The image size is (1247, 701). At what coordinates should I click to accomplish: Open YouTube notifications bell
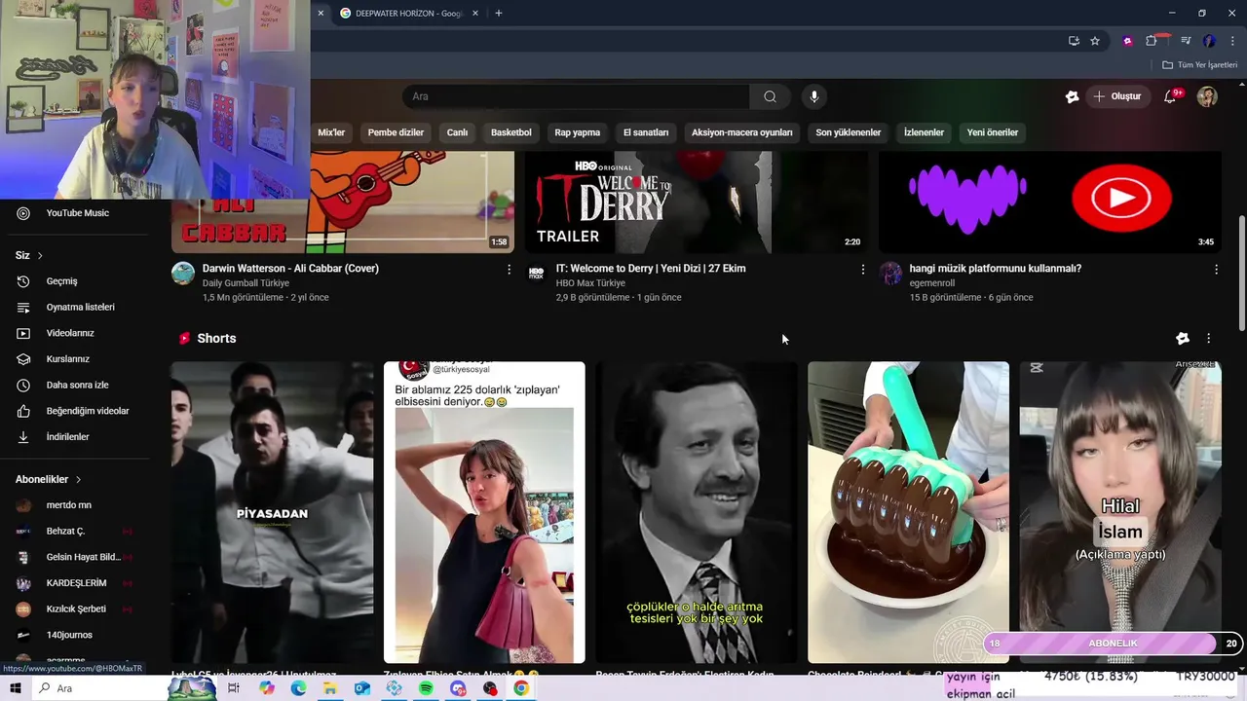pos(1171,96)
